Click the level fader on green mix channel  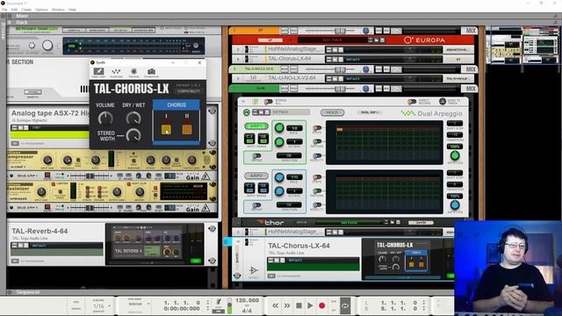pos(340,89)
